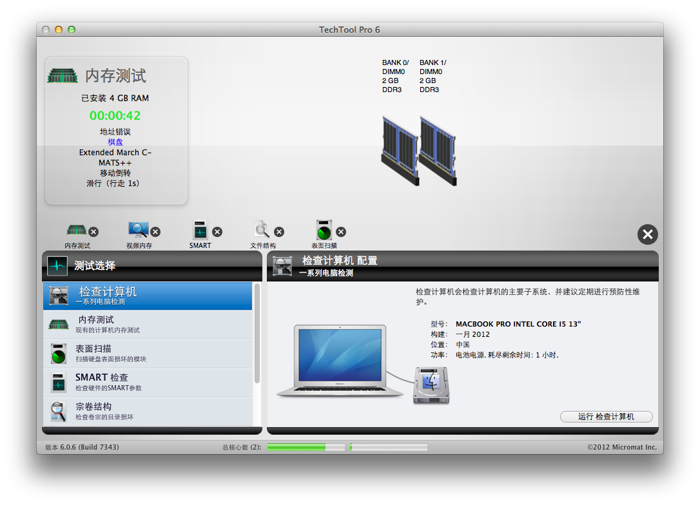Click the 检查计算机 list row icon
700x505 pixels.
(x=59, y=295)
